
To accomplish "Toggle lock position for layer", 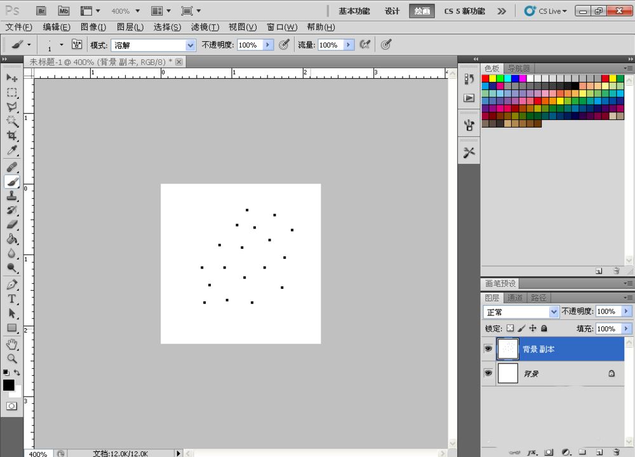I will pos(533,328).
